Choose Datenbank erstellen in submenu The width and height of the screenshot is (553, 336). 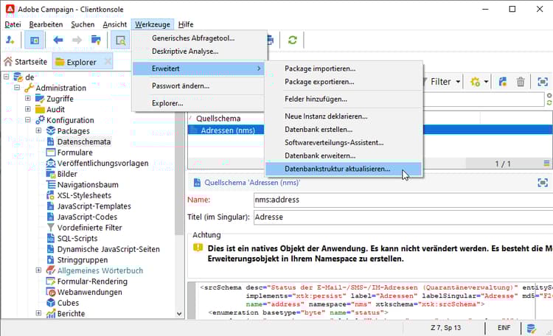pyautogui.click(x=344, y=130)
